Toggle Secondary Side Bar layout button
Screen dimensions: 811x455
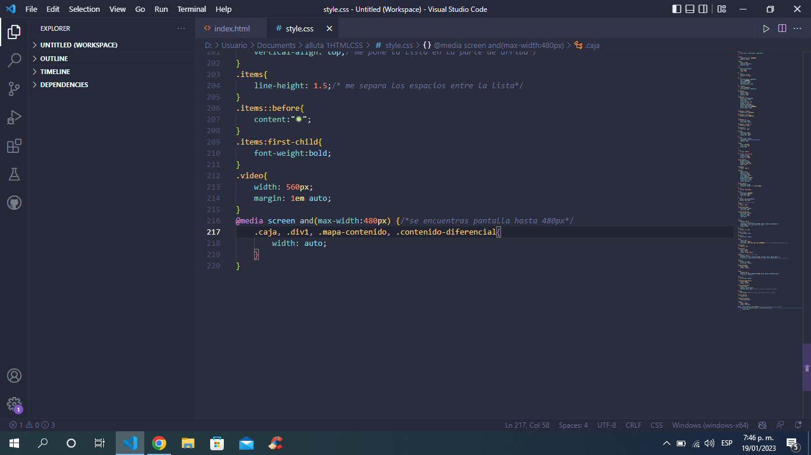point(703,9)
